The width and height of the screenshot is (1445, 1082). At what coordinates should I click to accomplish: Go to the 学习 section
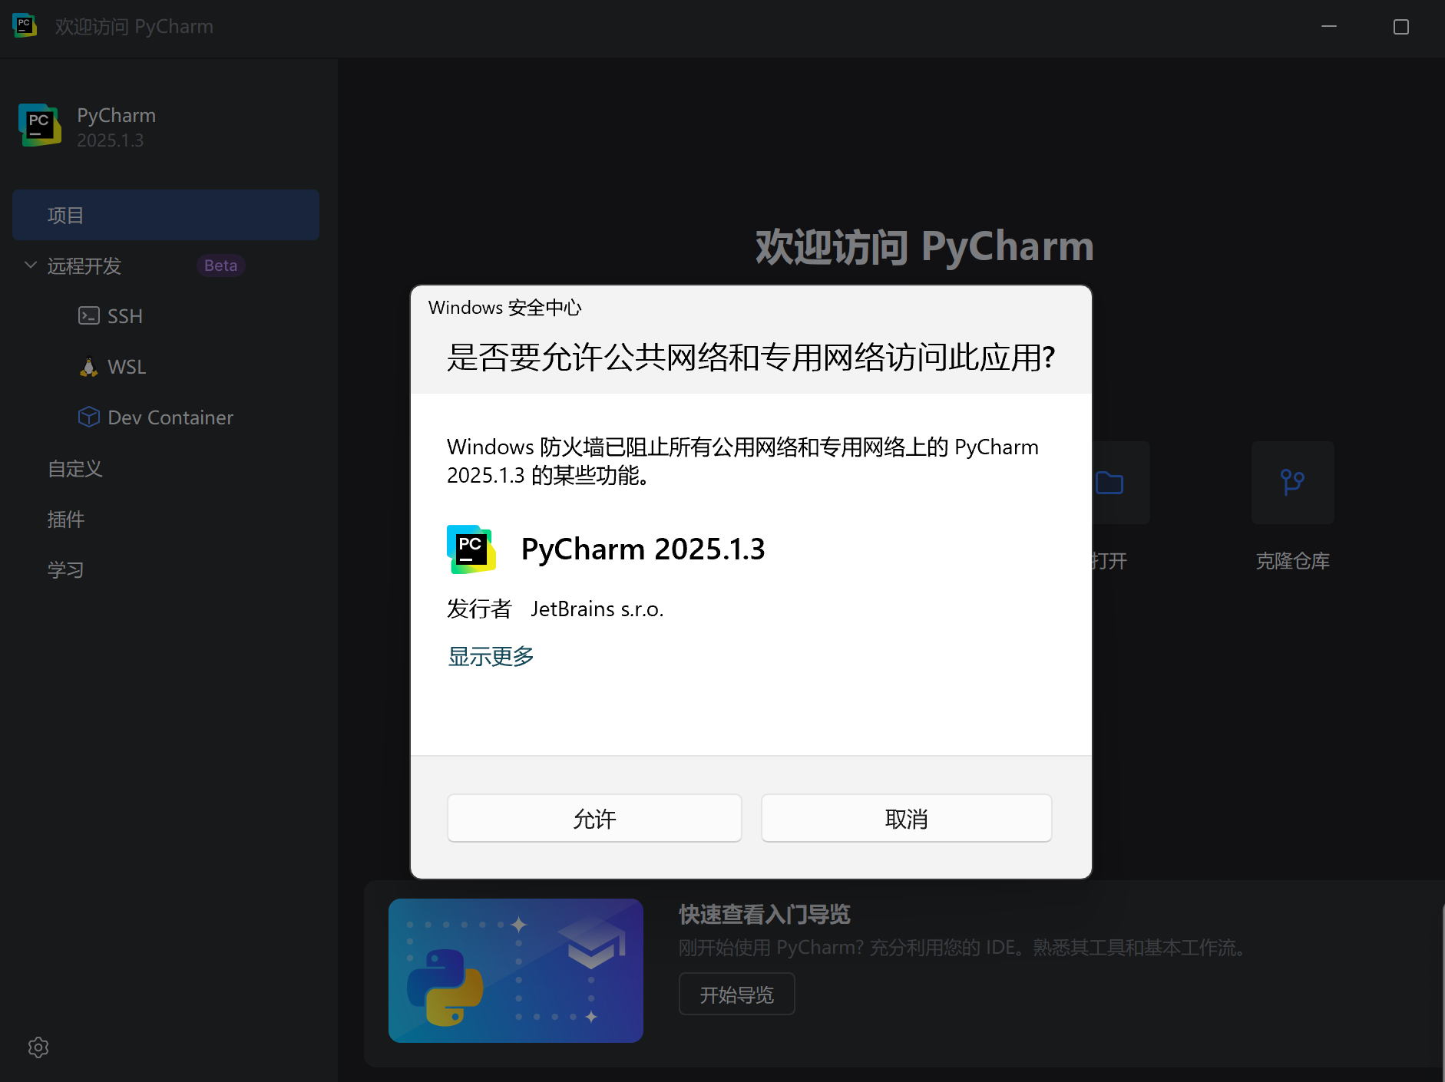click(x=66, y=569)
